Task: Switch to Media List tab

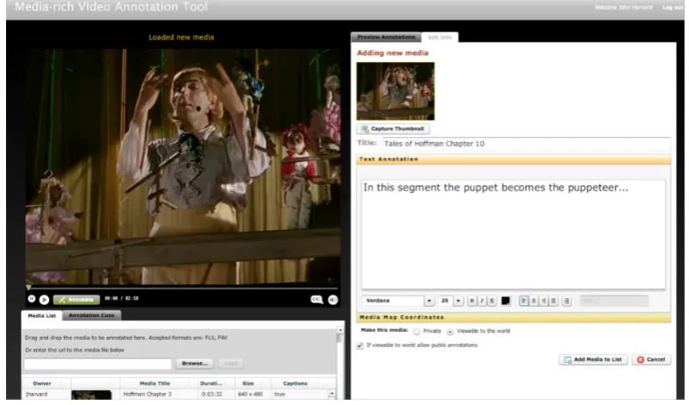Action: click(41, 315)
